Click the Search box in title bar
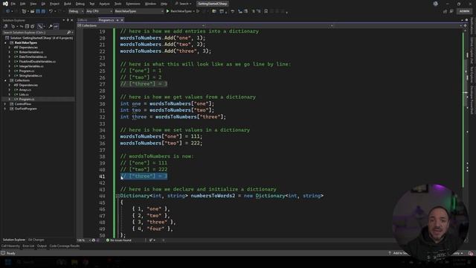476x268 pixels. point(184,4)
